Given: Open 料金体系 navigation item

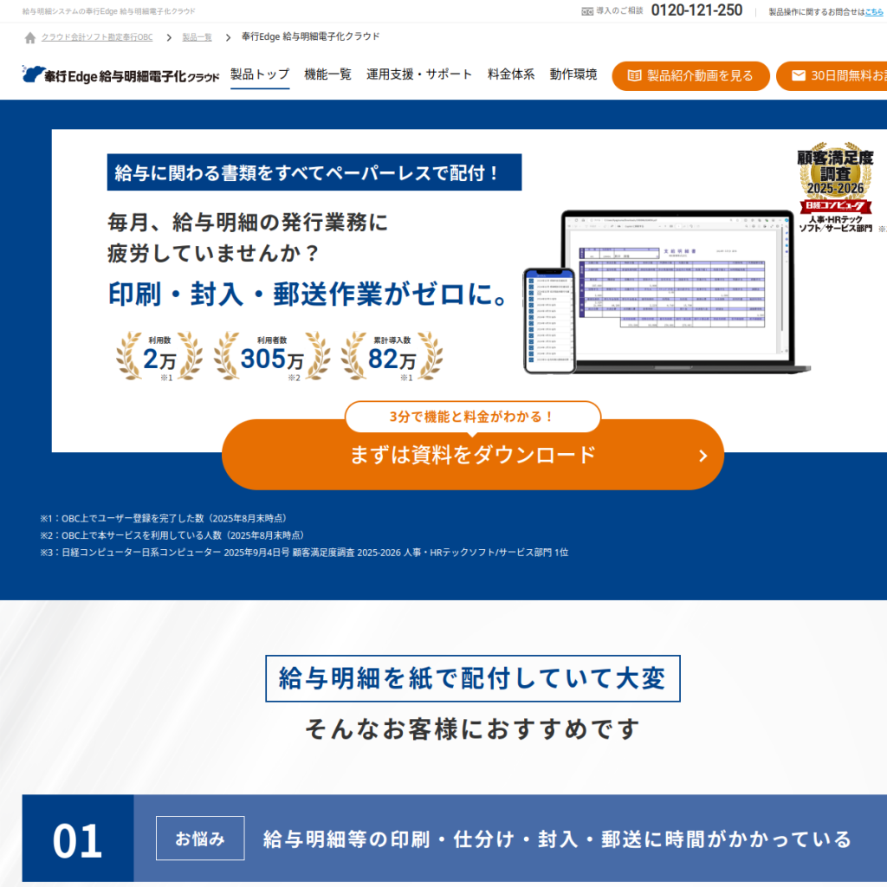Looking at the screenshot, I should click(x=511, y=74).
